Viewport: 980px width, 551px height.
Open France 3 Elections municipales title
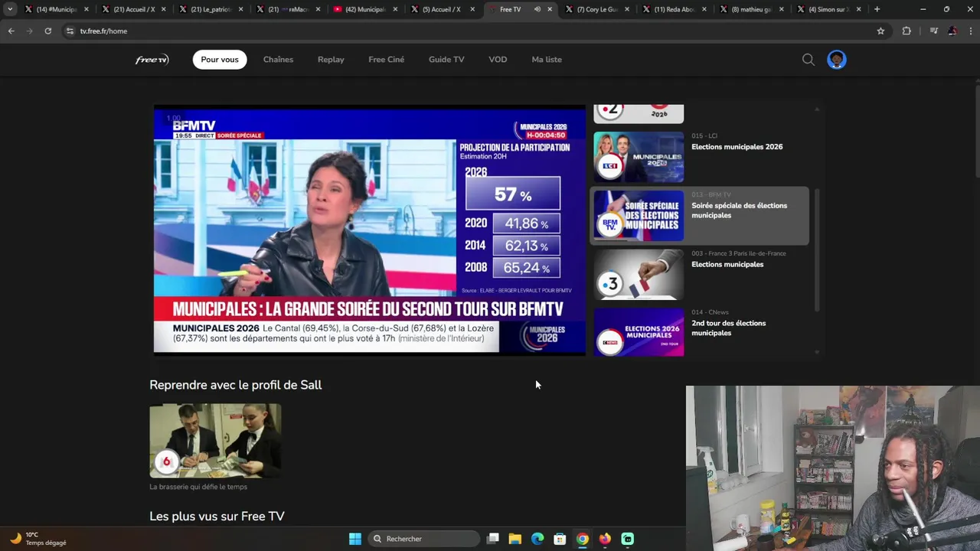click(727, 265)
